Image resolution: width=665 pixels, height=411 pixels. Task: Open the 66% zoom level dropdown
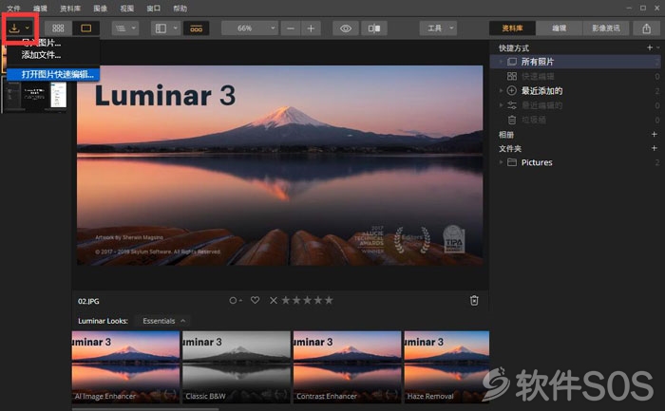[x=250, y=28]
